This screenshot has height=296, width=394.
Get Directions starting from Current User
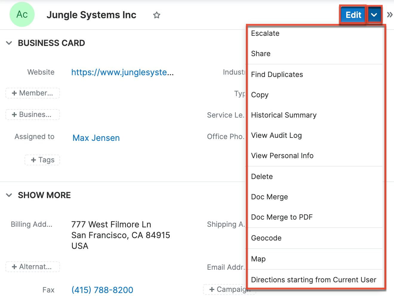tap(313, 280)
